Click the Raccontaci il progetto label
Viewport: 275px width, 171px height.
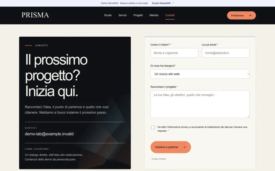click(164, 87)
